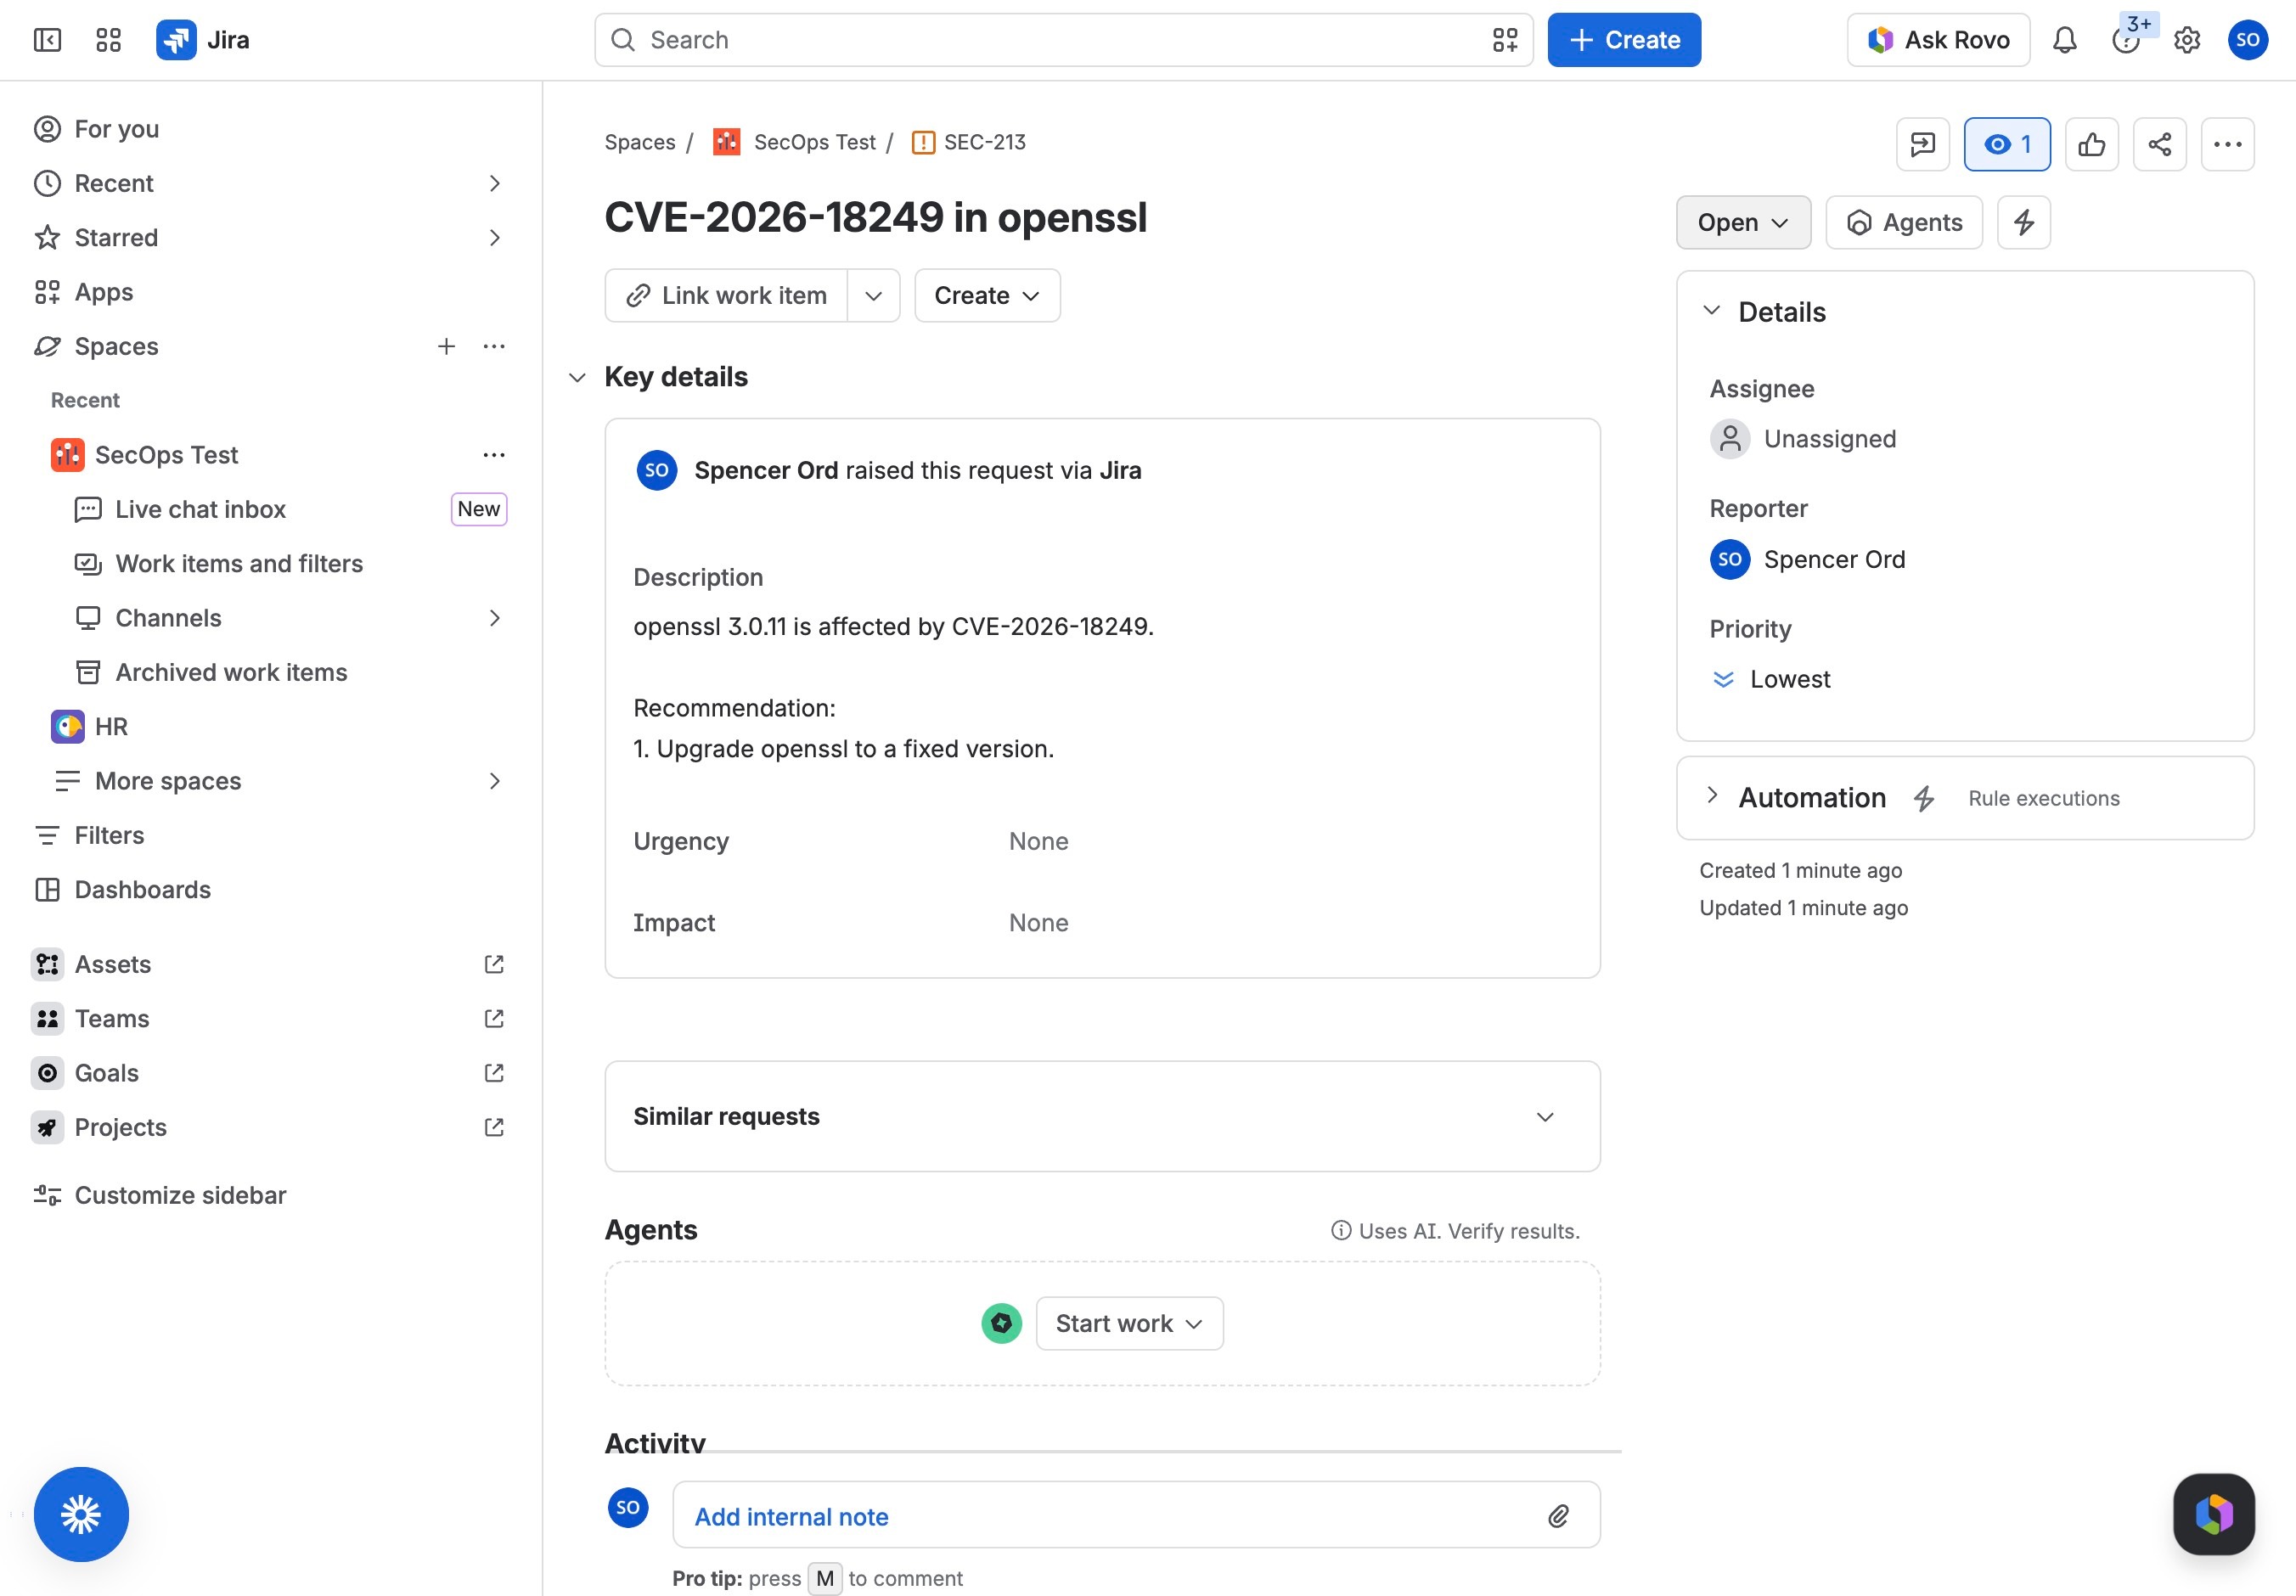Click the Link work item button

pyautogui.click(x=727, y=295)
